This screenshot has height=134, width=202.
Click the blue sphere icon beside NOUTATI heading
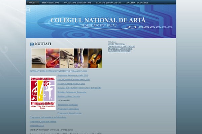pos(32,44)
